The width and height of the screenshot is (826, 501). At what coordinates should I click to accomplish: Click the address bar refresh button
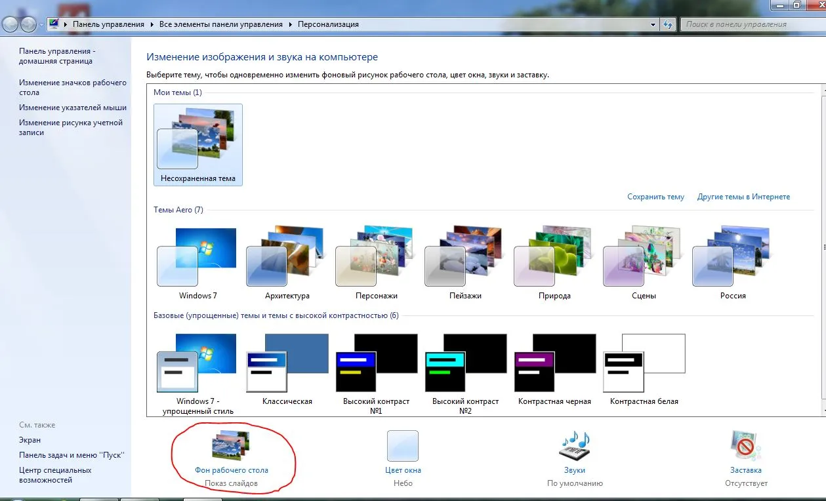tap(668, 24)
